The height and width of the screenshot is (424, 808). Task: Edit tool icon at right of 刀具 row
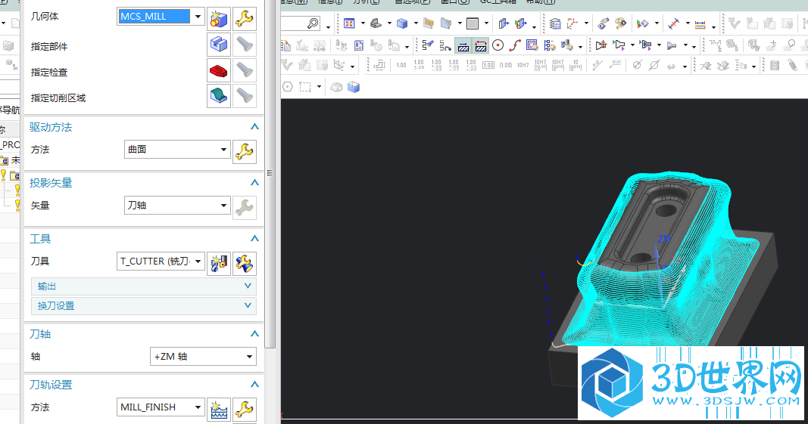(245, 264)
